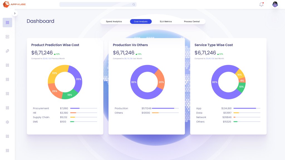Select the Cost Analysis tab
285x160 pixels.
tap(141, 21)
